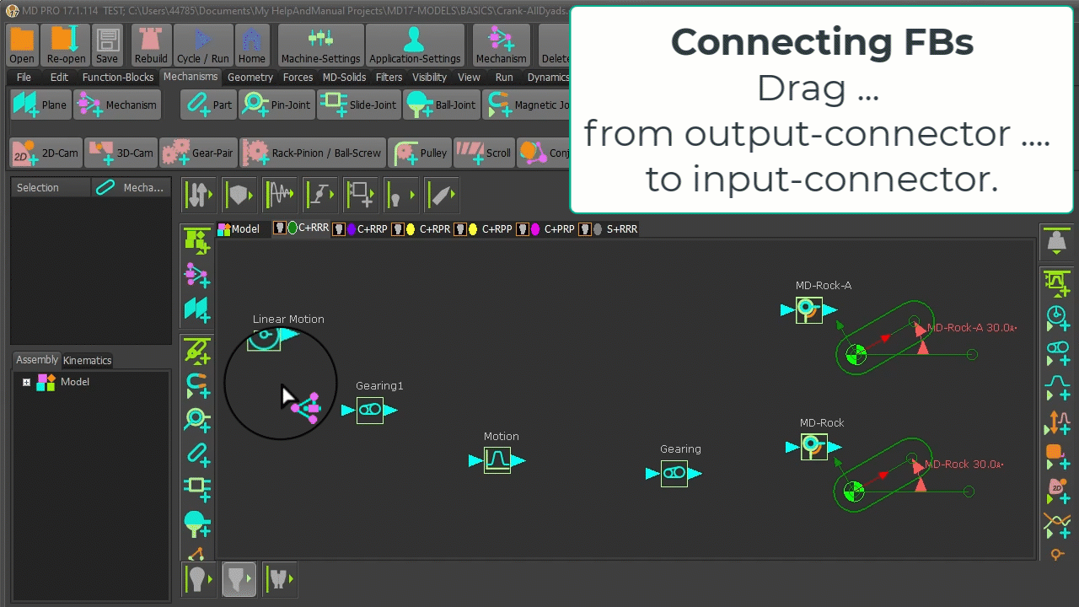
Task: Select the Gearing function block
Action: [x=674, y=473]
